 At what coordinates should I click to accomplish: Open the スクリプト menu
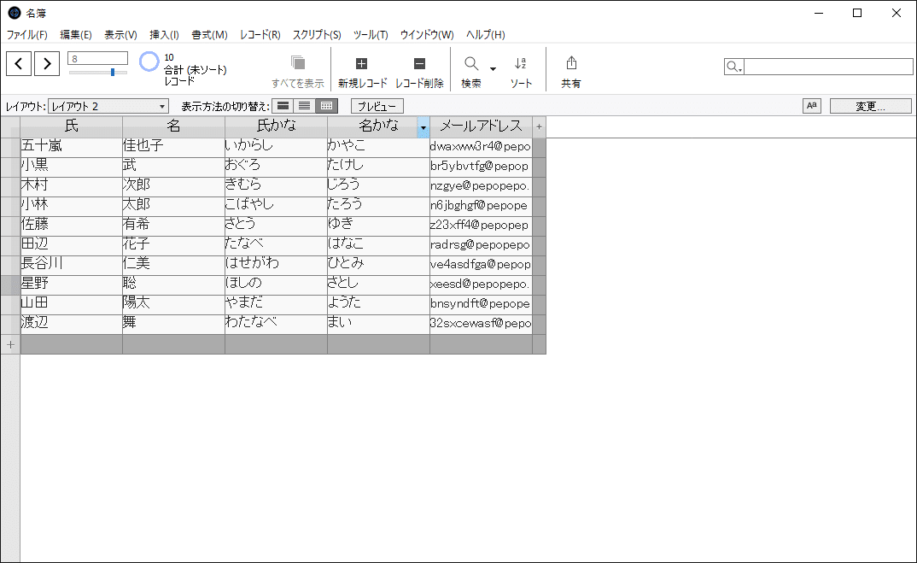317,35
